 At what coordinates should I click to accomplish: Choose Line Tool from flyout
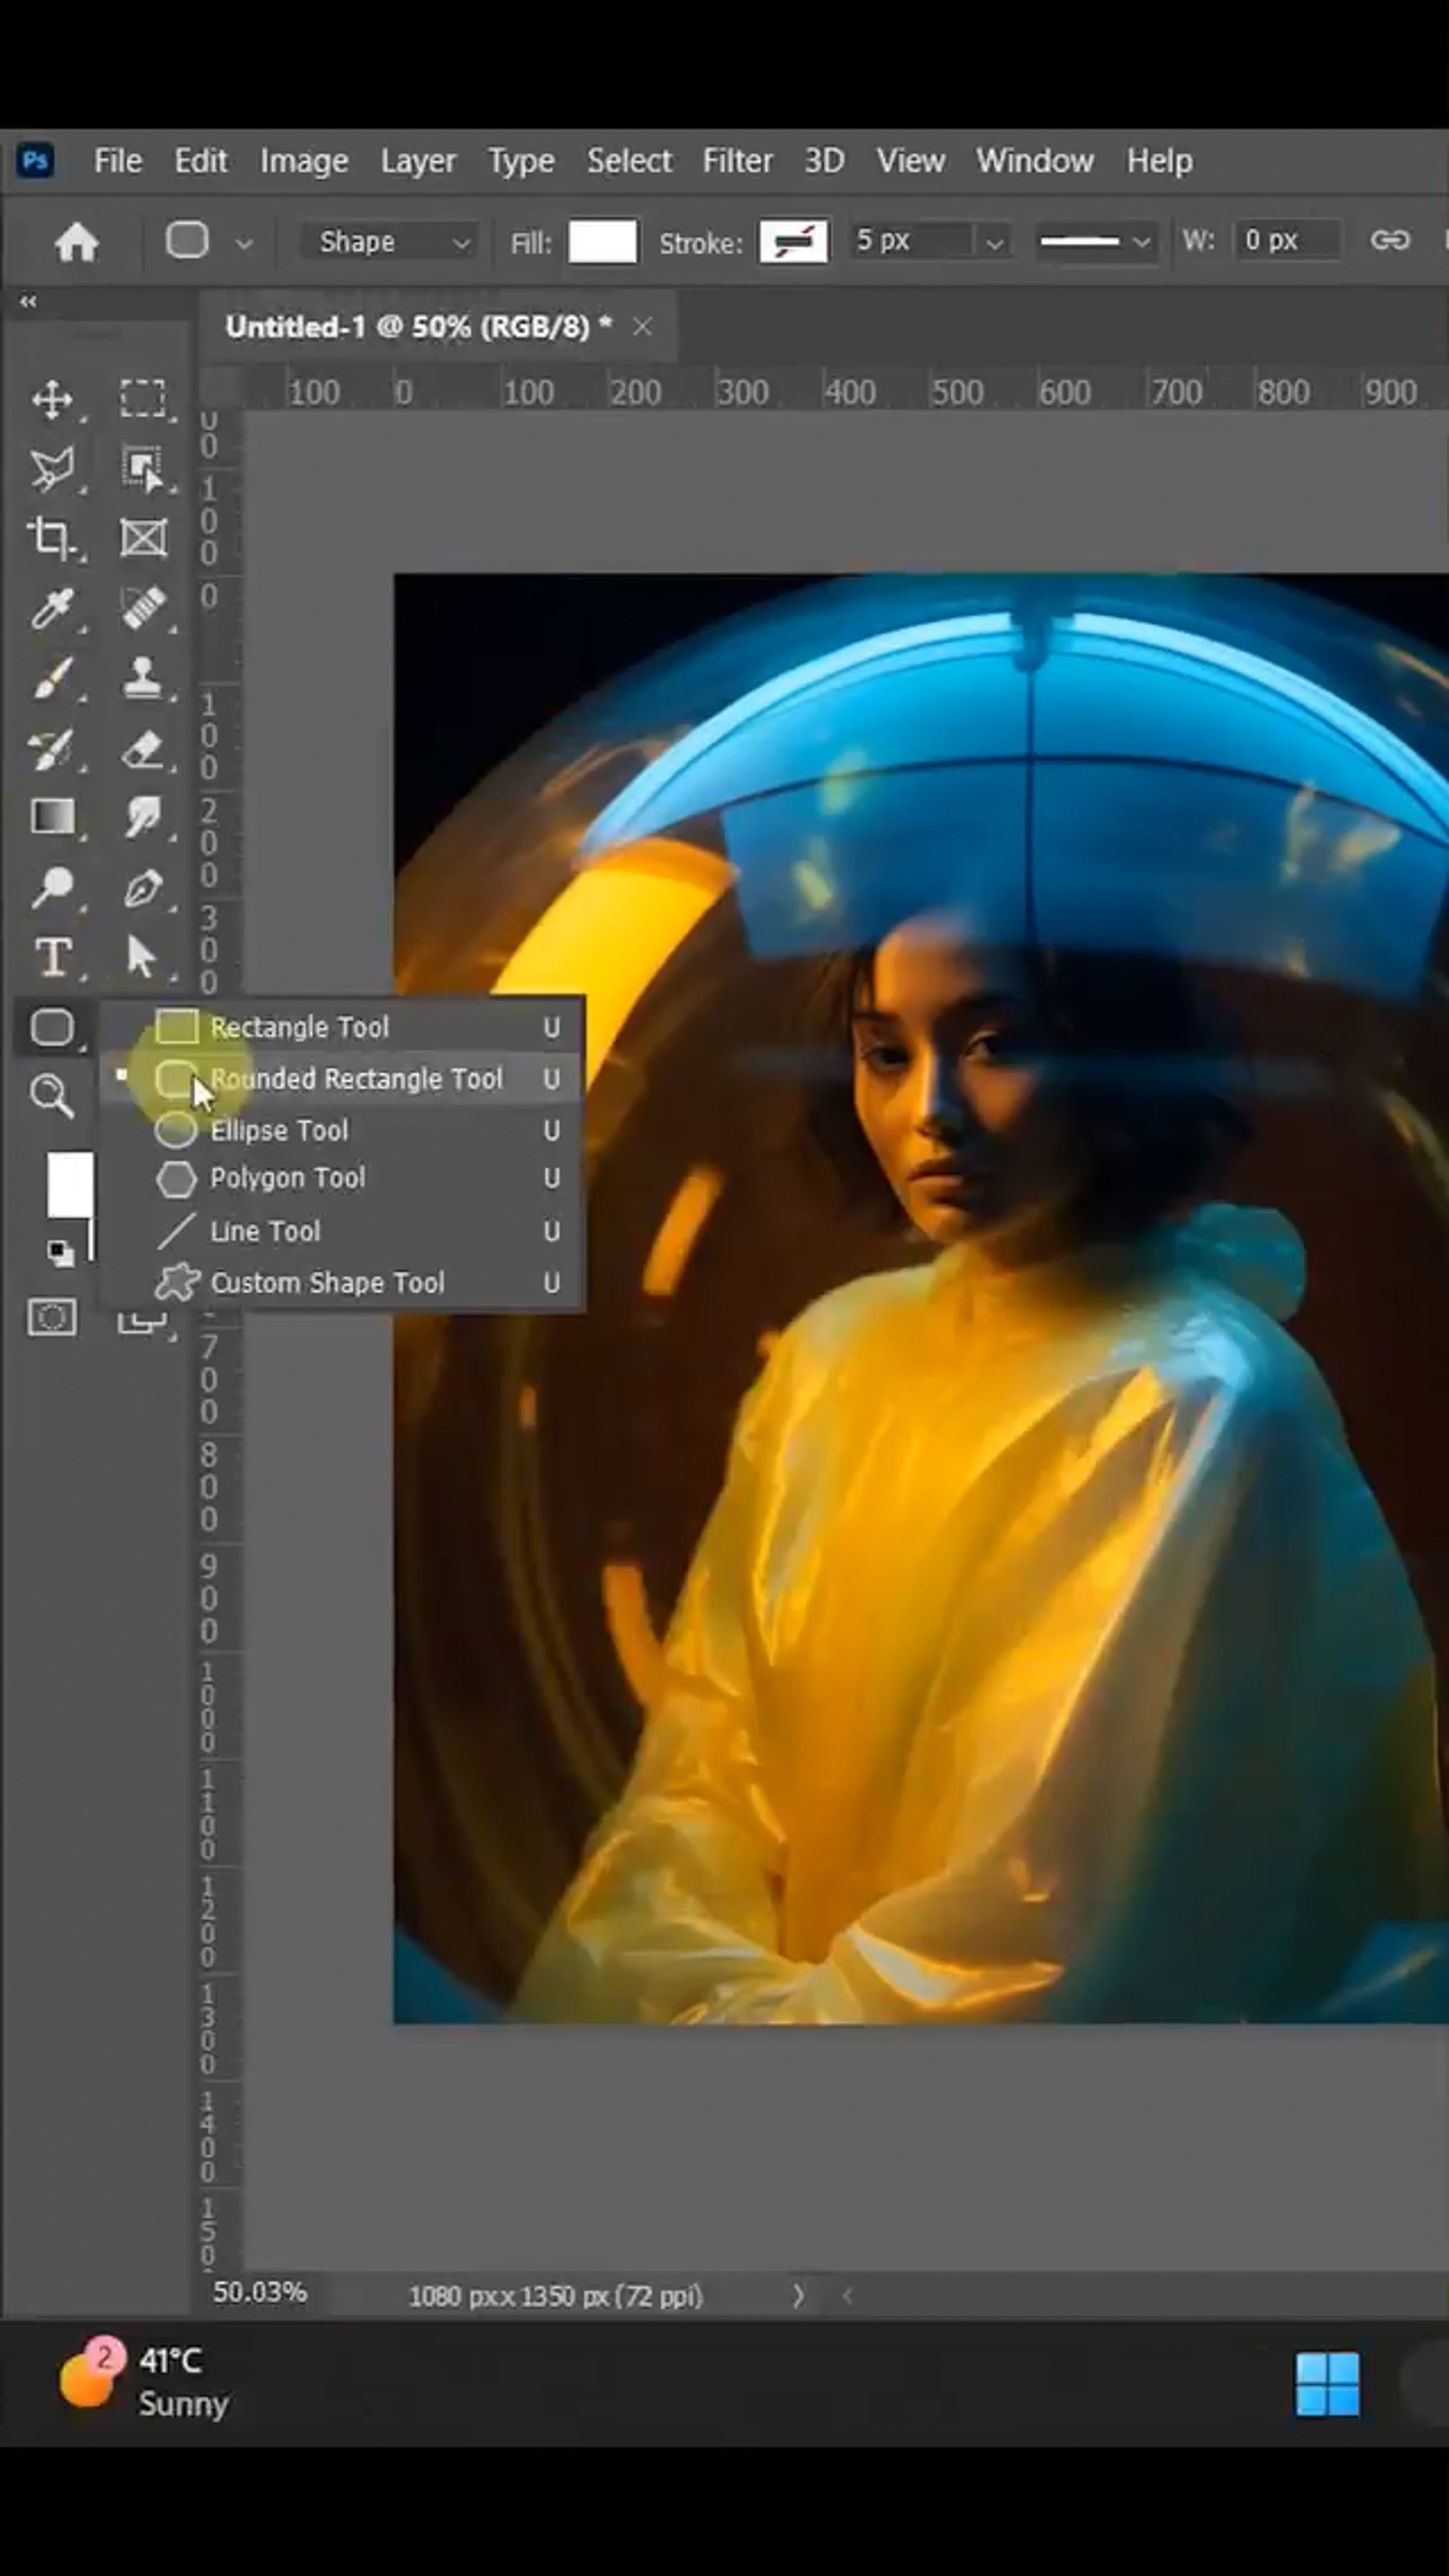pos(341,1231)
